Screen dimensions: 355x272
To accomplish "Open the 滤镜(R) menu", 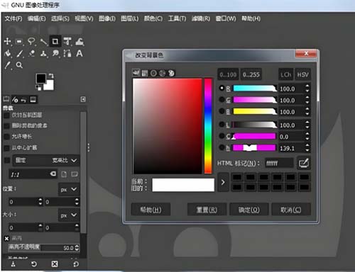I will coord(201,18).
